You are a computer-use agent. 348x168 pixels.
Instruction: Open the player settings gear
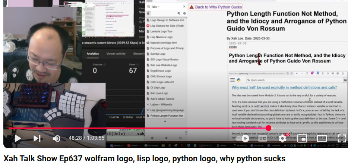[282, 139]
